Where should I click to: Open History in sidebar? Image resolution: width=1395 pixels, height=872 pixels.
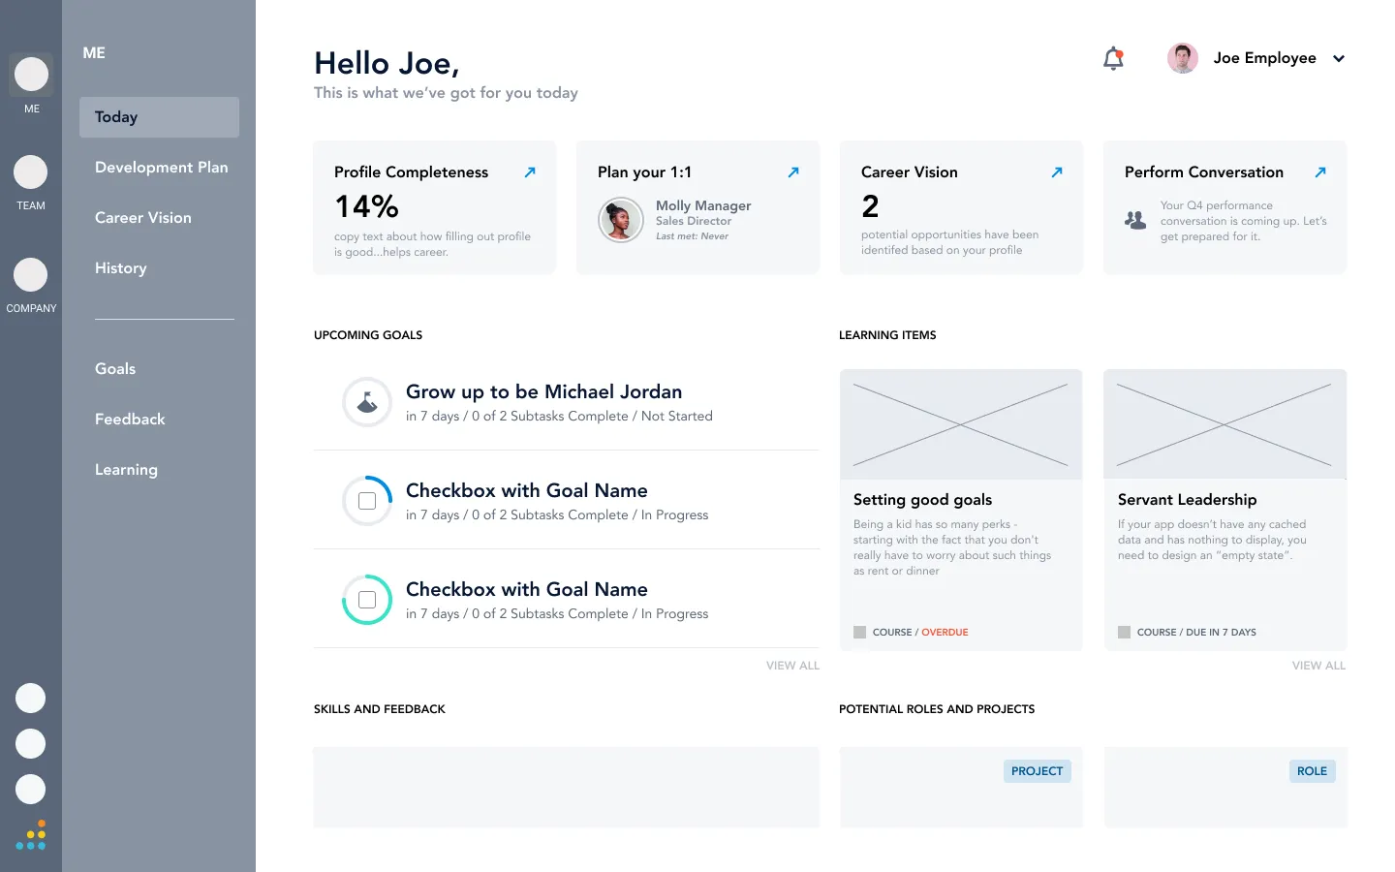121,268
